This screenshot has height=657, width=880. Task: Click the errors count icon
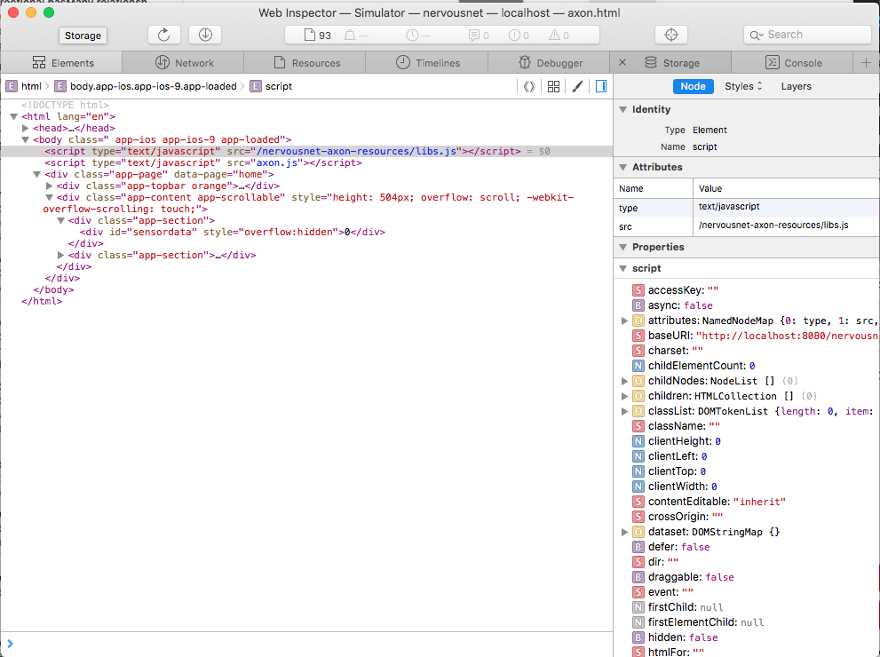point(514,36)
